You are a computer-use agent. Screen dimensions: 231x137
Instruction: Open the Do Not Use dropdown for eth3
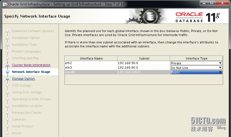[196, 68]
